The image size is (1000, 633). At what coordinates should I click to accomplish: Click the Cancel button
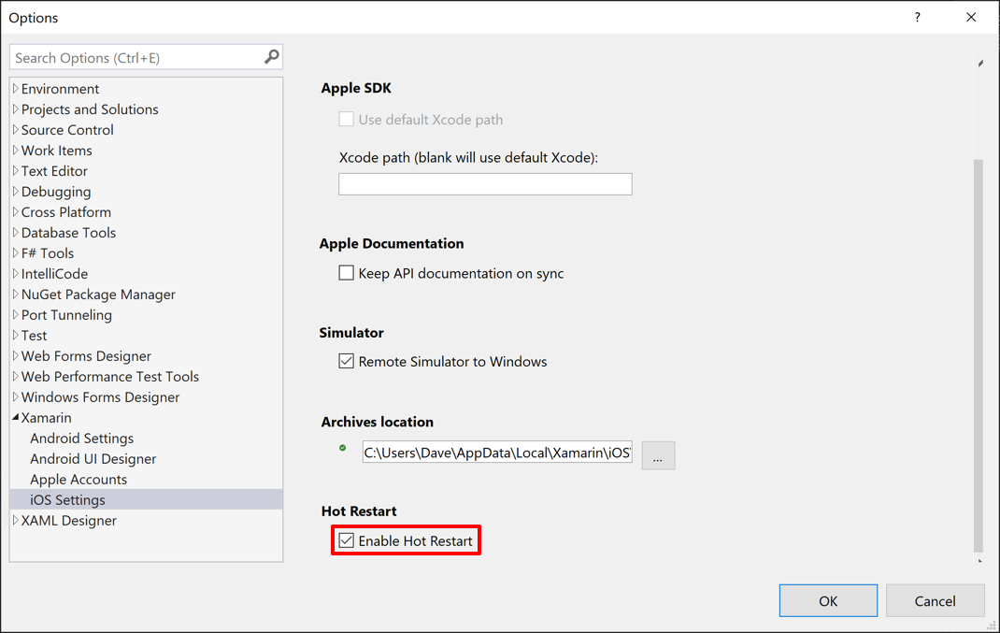pyautogui.click(x=935, y=600)
